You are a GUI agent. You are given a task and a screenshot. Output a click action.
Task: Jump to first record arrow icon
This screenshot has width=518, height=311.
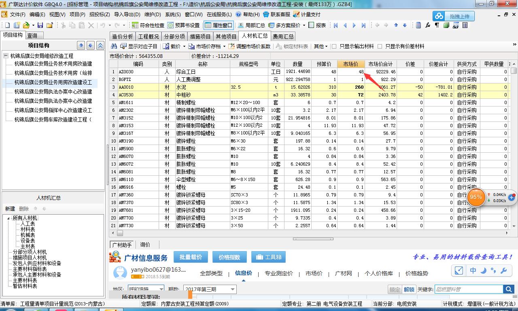pyautogui.click(x=335, y=25)
